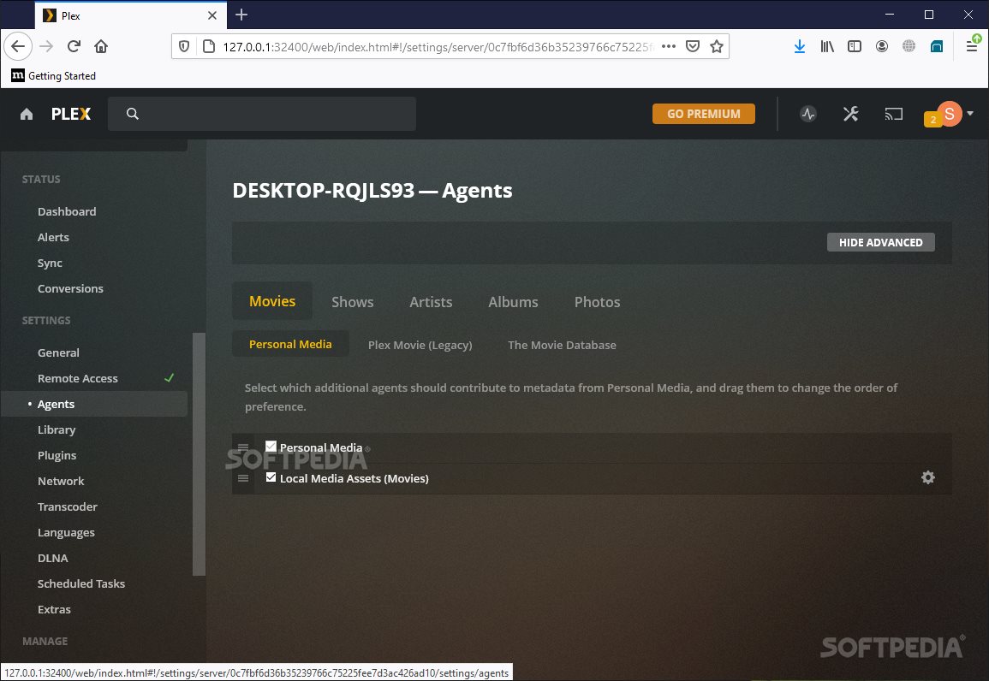Viewport: 989px width, 681px height.
Task: Open Plugins settings
Action: tap(57, 455)
